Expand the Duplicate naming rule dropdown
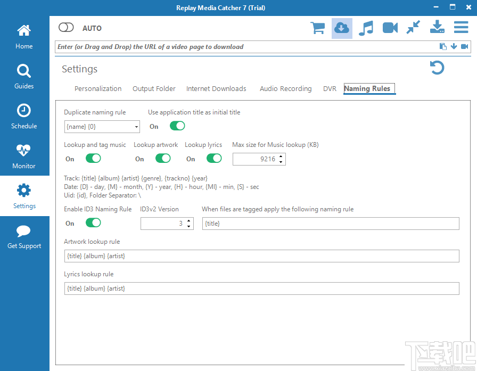The height and width of the screenshot is (371, 477). tap(137, 127)
